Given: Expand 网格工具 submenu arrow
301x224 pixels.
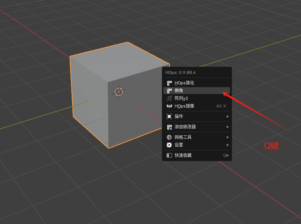Looking at the screenshot, I should pos(227,137).
